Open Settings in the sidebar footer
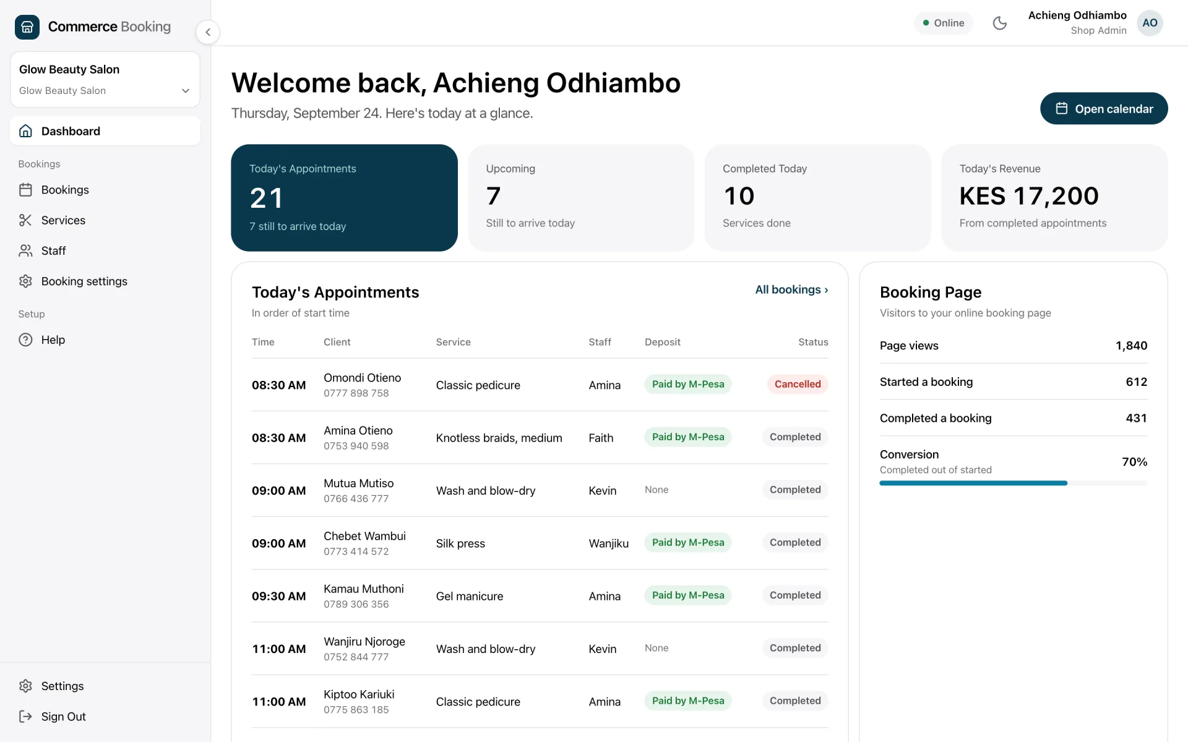Viewport: 1188px width, 742px height. 62,686
